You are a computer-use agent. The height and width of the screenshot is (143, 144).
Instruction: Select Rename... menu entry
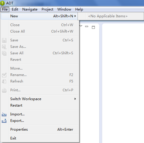40,75
